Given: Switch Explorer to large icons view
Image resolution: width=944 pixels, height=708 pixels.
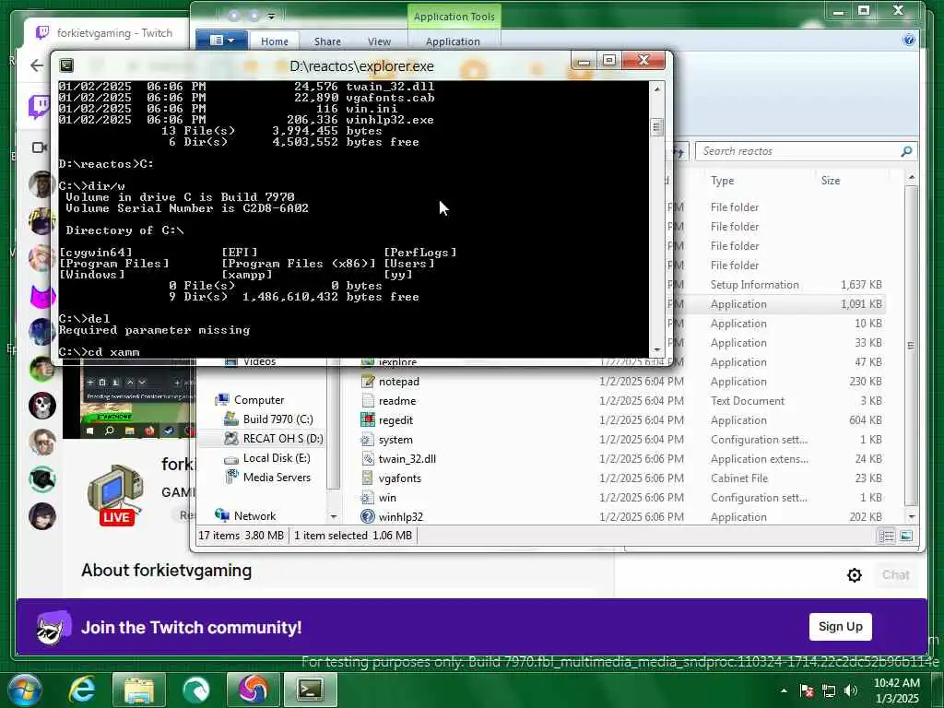Looking at the screenshot, I should pos(905,536).
